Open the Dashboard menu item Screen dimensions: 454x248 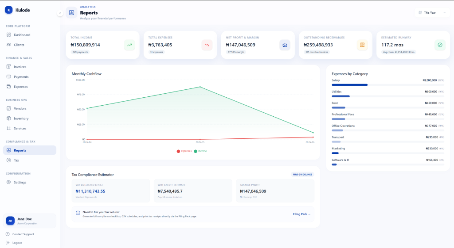(x=22, y=35)
